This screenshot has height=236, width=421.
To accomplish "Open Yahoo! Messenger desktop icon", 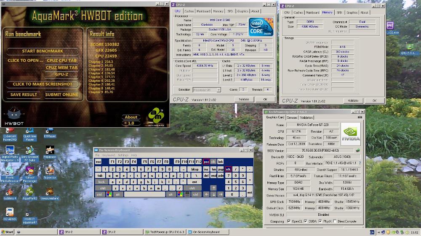I will (x=30, y=174).
